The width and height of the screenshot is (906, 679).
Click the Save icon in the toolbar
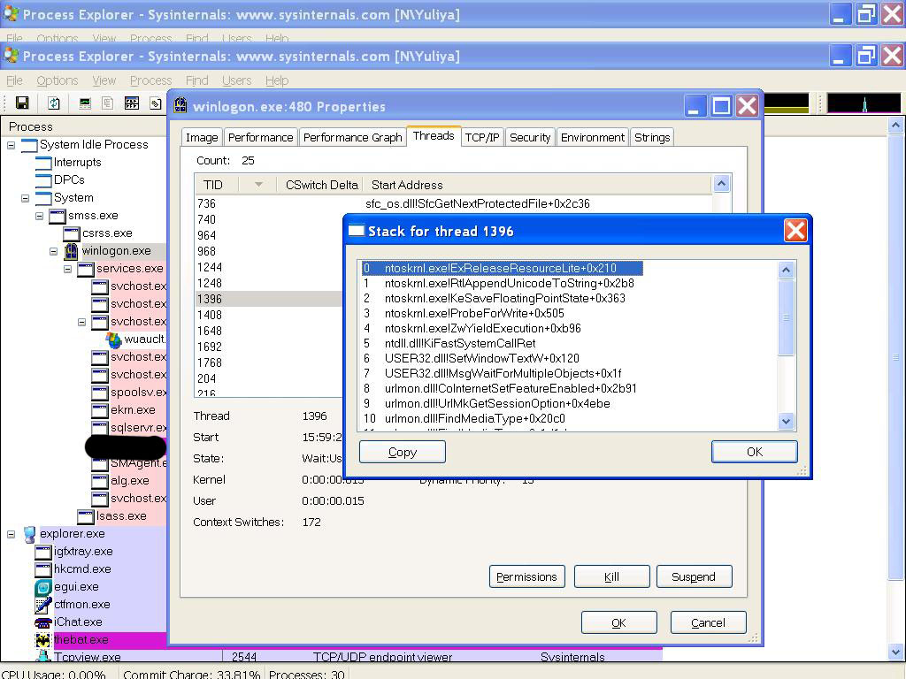[x=22, y=103]
